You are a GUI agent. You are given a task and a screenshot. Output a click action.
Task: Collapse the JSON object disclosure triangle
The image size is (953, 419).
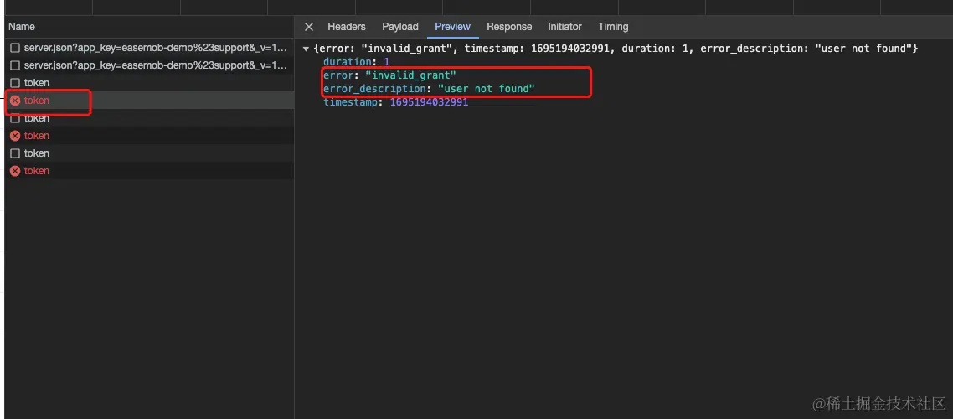click(x=306, y=48)
